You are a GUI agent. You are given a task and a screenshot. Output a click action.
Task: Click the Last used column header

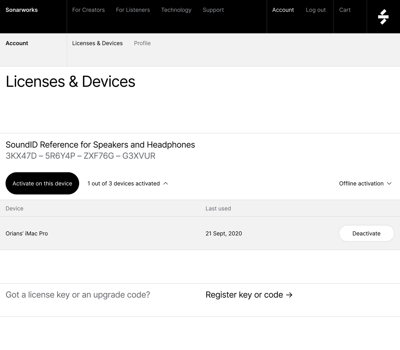coord(218,208)
